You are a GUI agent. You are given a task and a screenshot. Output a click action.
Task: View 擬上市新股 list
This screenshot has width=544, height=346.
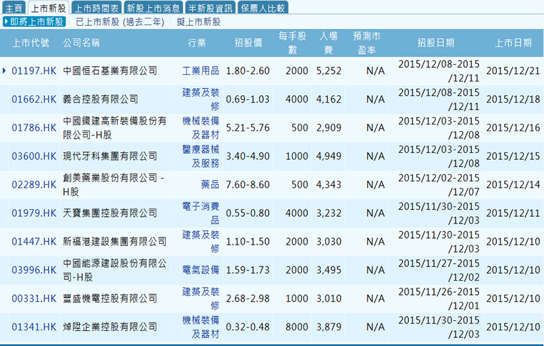tap(199, 22)
